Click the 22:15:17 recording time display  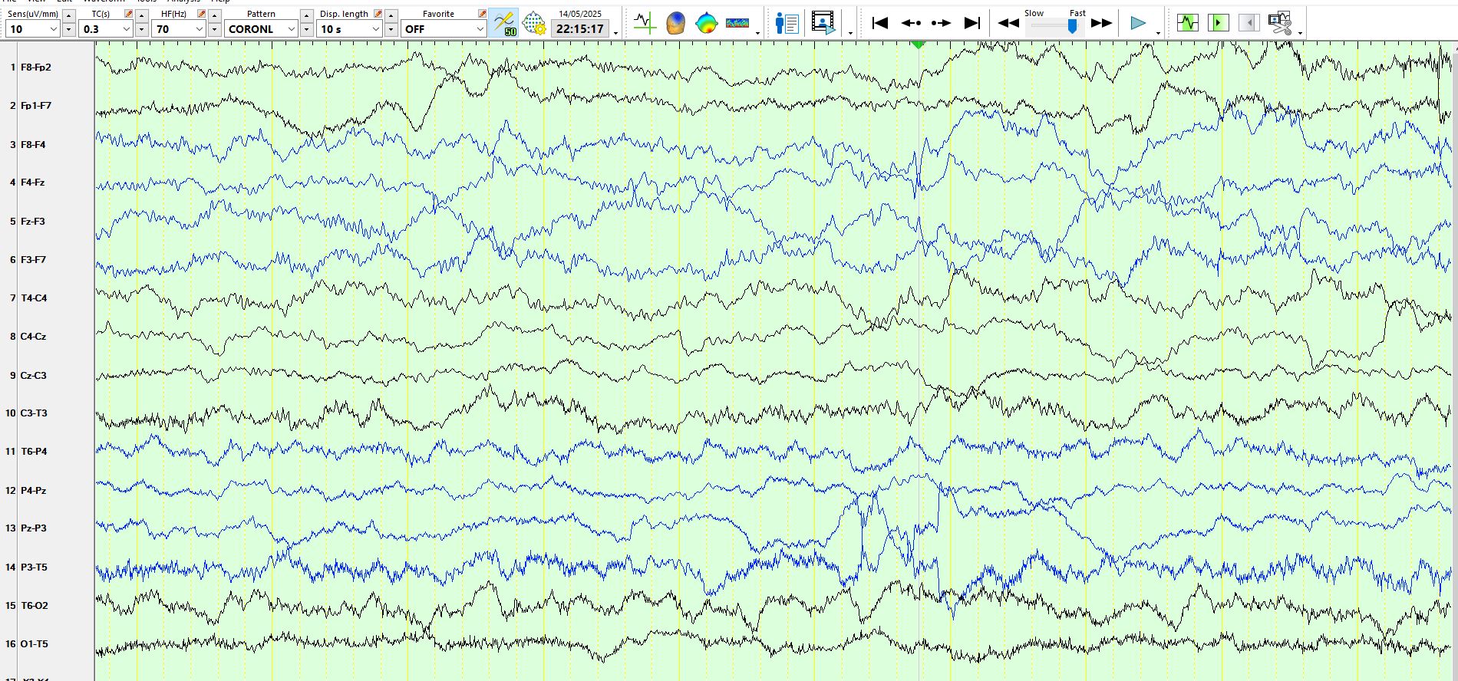pos(580,29)
